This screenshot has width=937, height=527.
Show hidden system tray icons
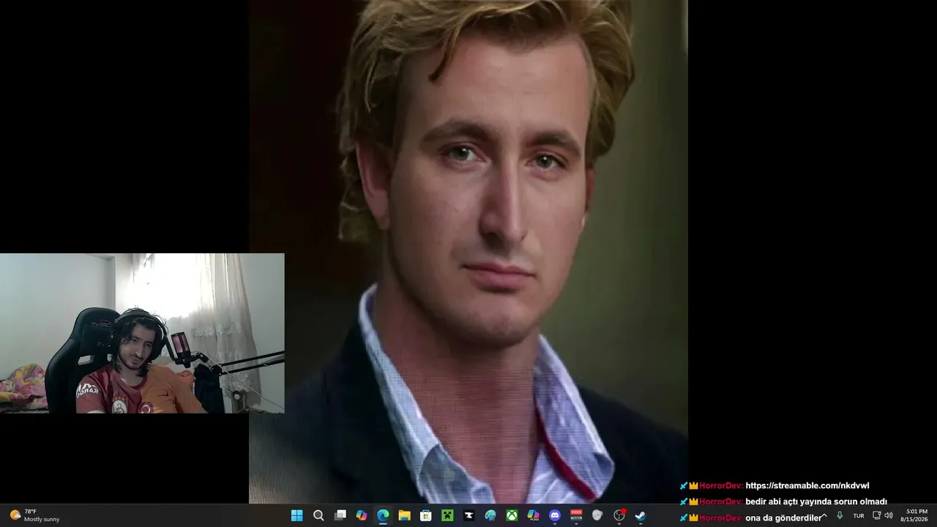click(824, 515)
